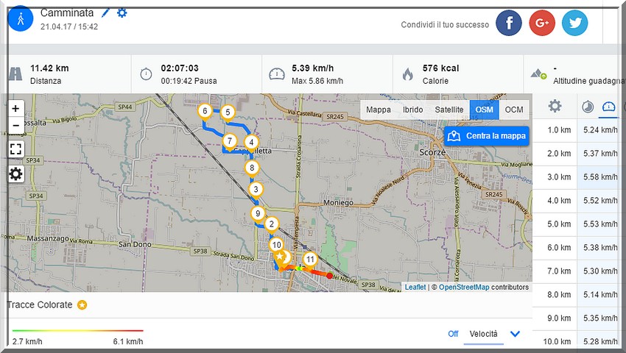Click the star start marker on map
626x353 pixels.
pyautogui.click(x=280, y=257)
